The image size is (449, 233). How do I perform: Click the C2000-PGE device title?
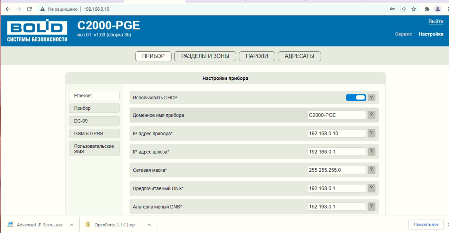(x=109, y=25)
